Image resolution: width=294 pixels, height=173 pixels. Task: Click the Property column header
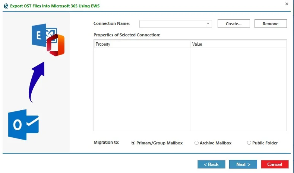point(142,44)
